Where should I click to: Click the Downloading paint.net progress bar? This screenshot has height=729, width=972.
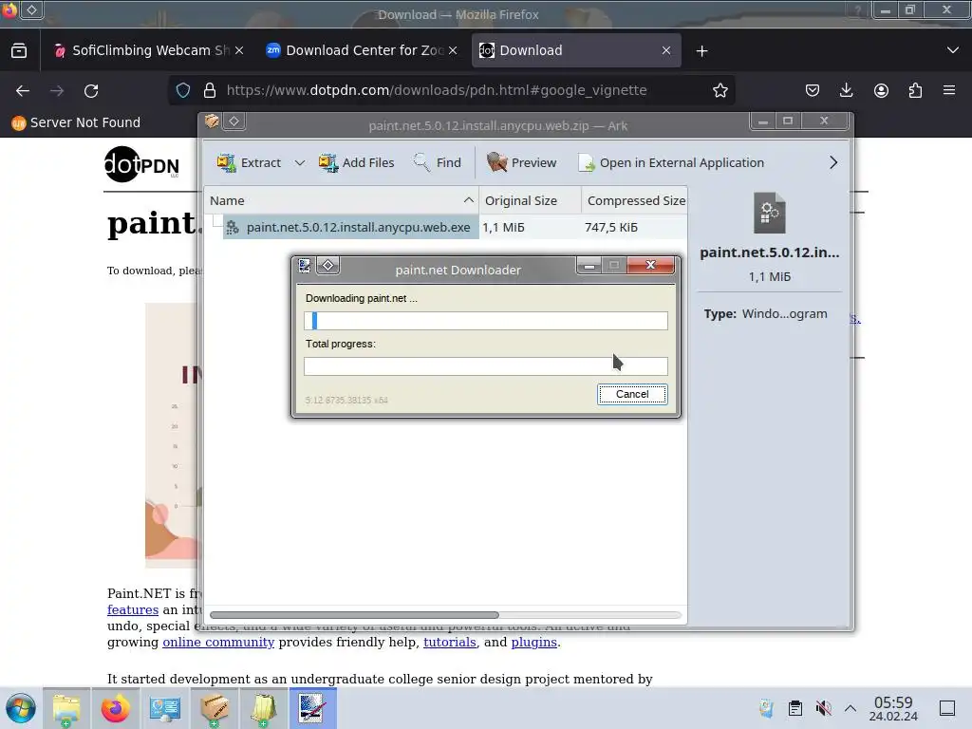coord(485,321)
